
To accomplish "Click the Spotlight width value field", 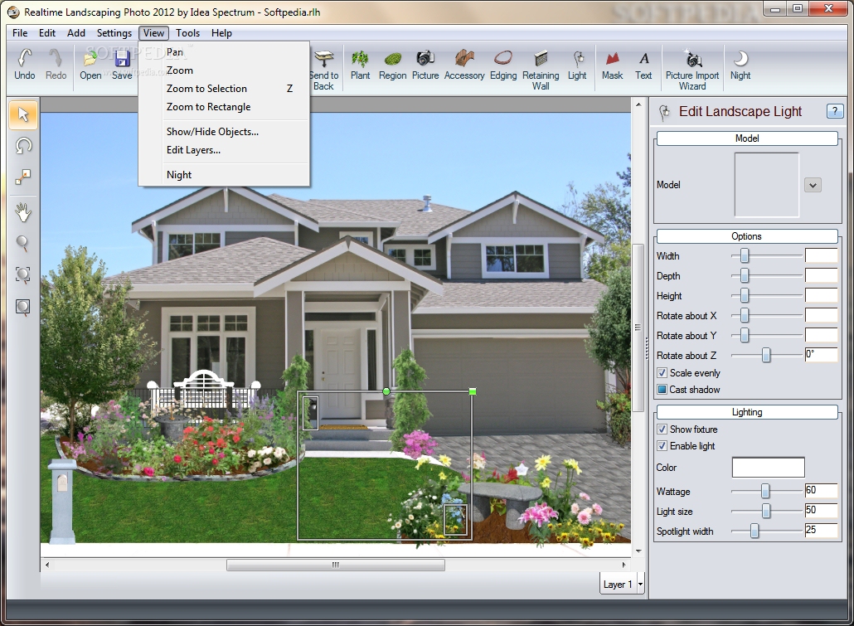I will coord(821,530).
